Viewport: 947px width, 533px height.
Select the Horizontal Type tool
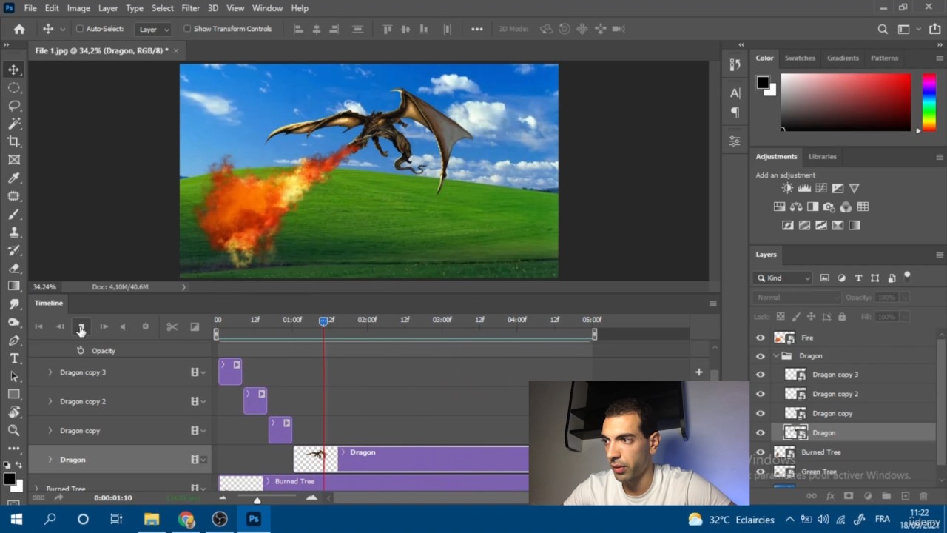14,358
